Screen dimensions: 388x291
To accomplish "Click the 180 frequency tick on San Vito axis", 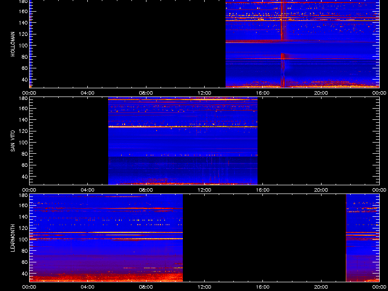I will click(x=23, y=98).
